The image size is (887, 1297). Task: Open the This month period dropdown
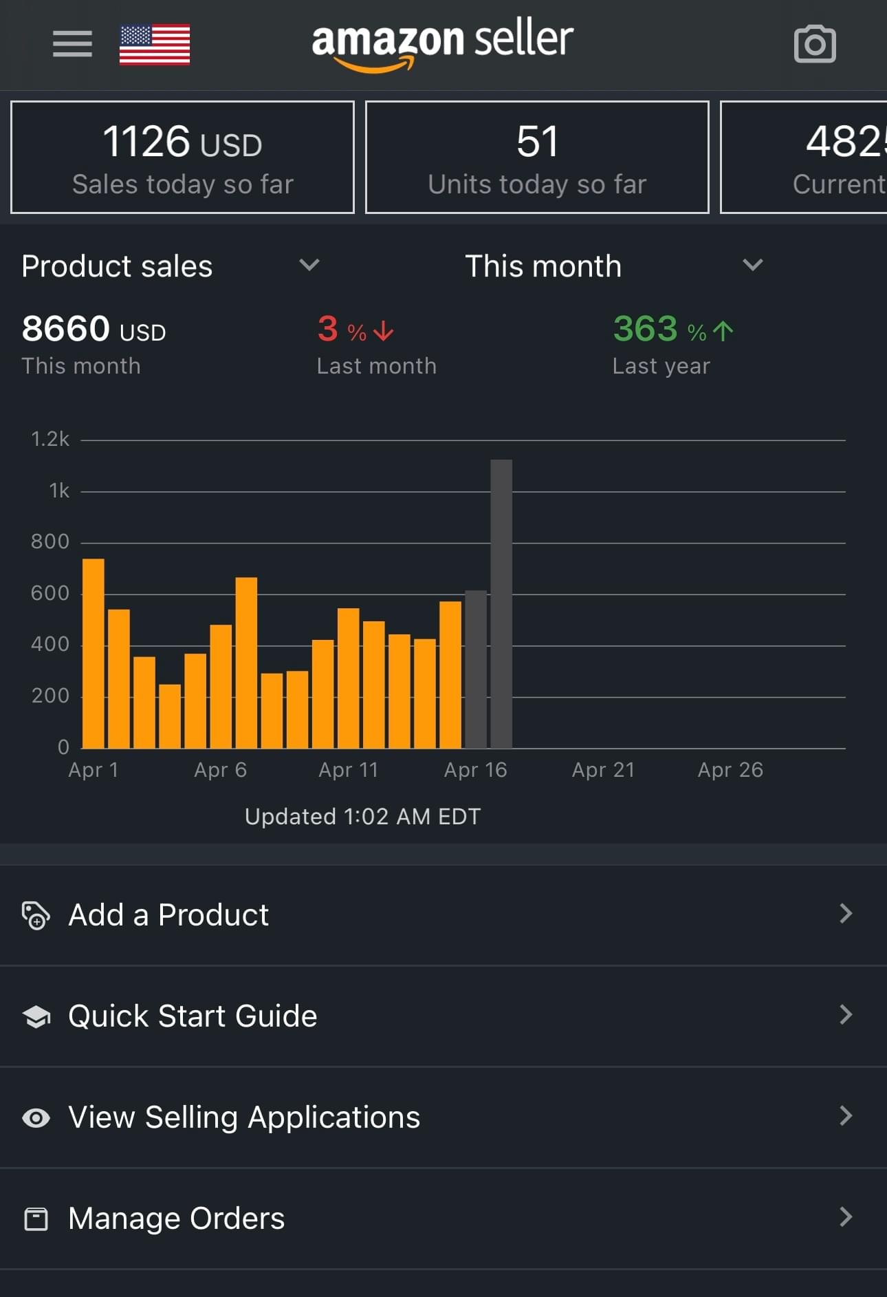click(752, 266)
